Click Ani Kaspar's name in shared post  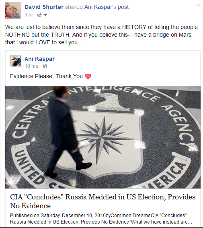[40, 59]
